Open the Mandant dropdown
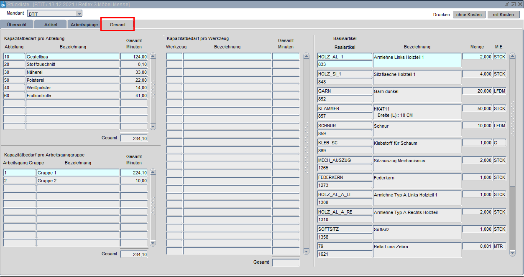 tap(79, 14)
